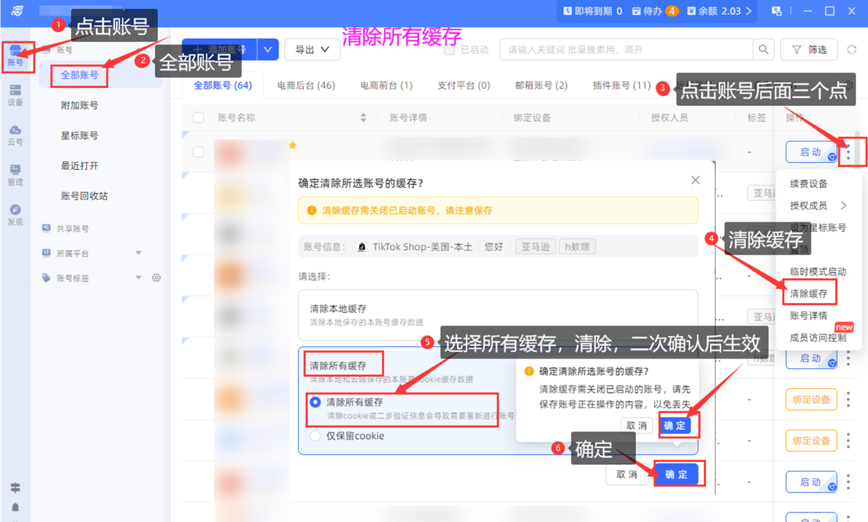This screenshot has width=868, height=522.
Task: Expand the 授权成员 submenu arrow
Action: pos(844,205)
